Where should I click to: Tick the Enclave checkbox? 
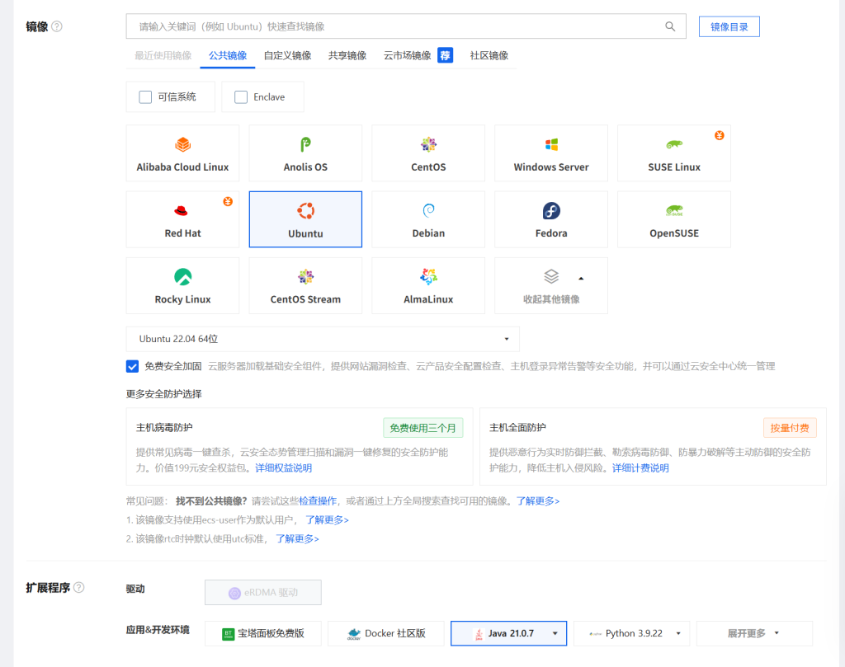(241, 97)
